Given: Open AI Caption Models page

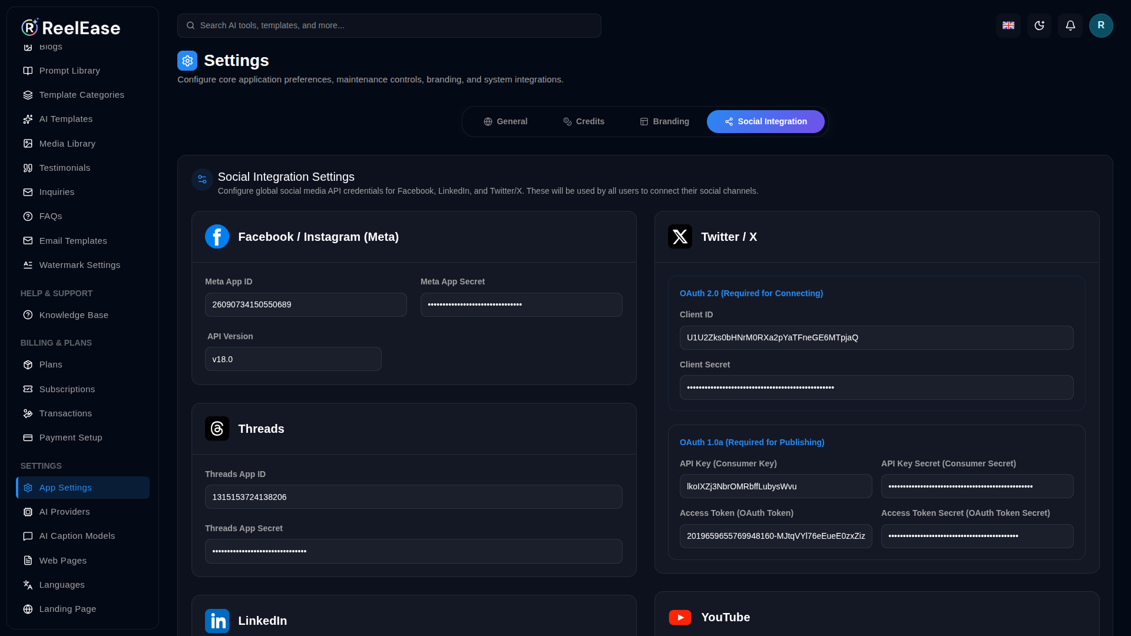Looking at the screenshot, I should click(82, 536).
